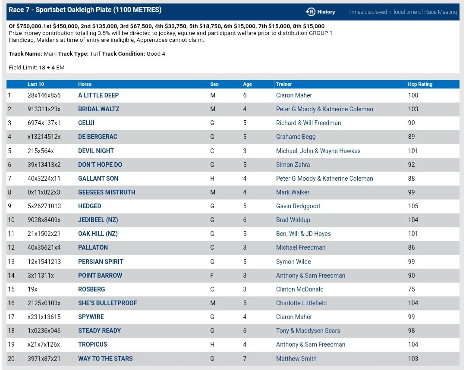The image size is (466, 370).
Task: Open trainer Clinton McDonald
Action: [300, 289]
